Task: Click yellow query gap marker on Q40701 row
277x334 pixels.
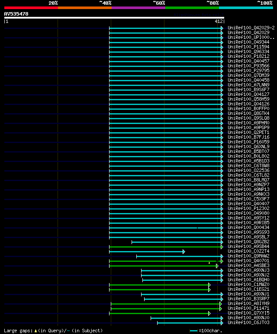Action: pos(209,263)
